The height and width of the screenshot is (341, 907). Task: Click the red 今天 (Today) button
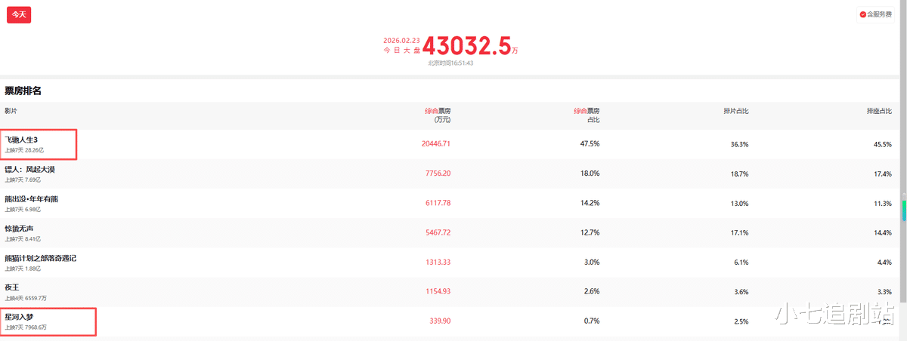(x=19, y=14)
